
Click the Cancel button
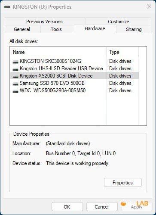coord(102,207)
